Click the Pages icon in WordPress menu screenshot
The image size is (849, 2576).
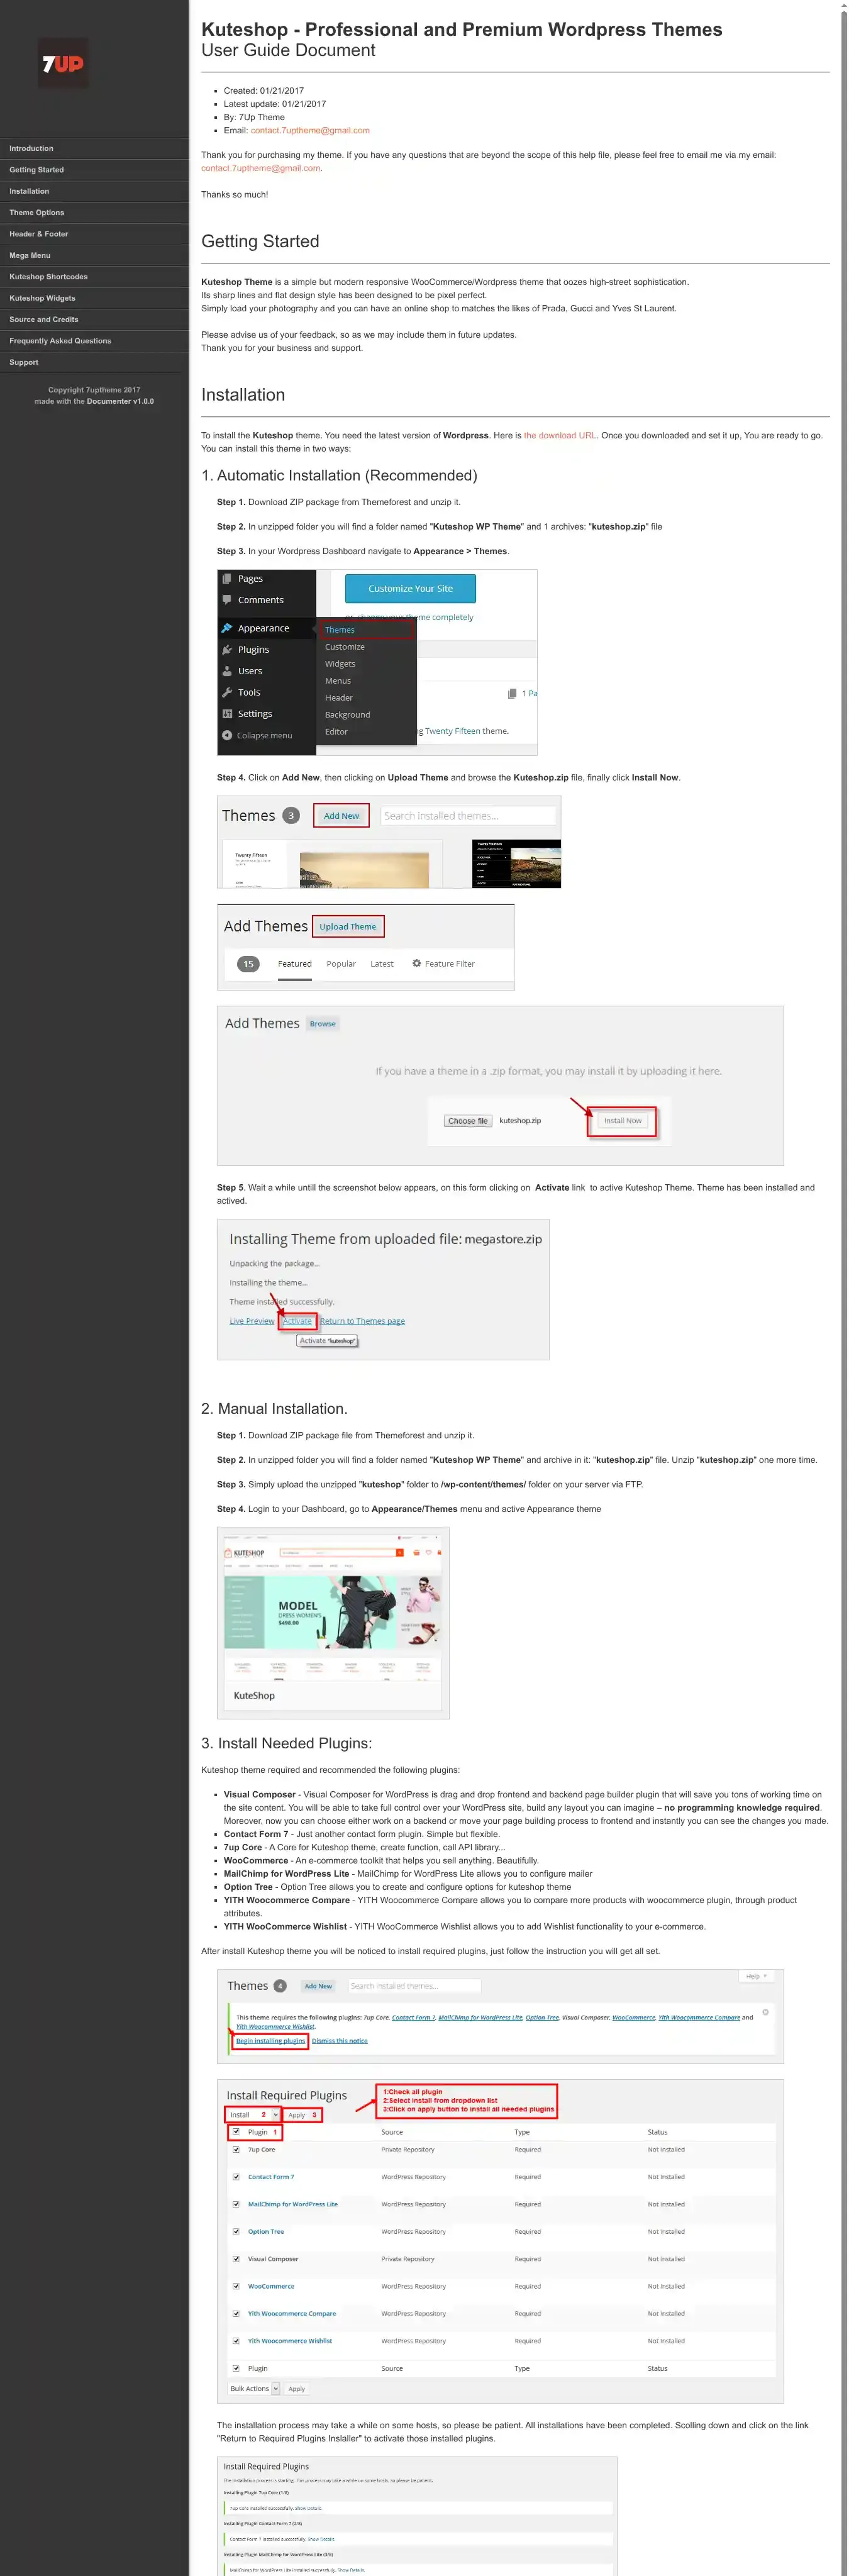(227, 579)
